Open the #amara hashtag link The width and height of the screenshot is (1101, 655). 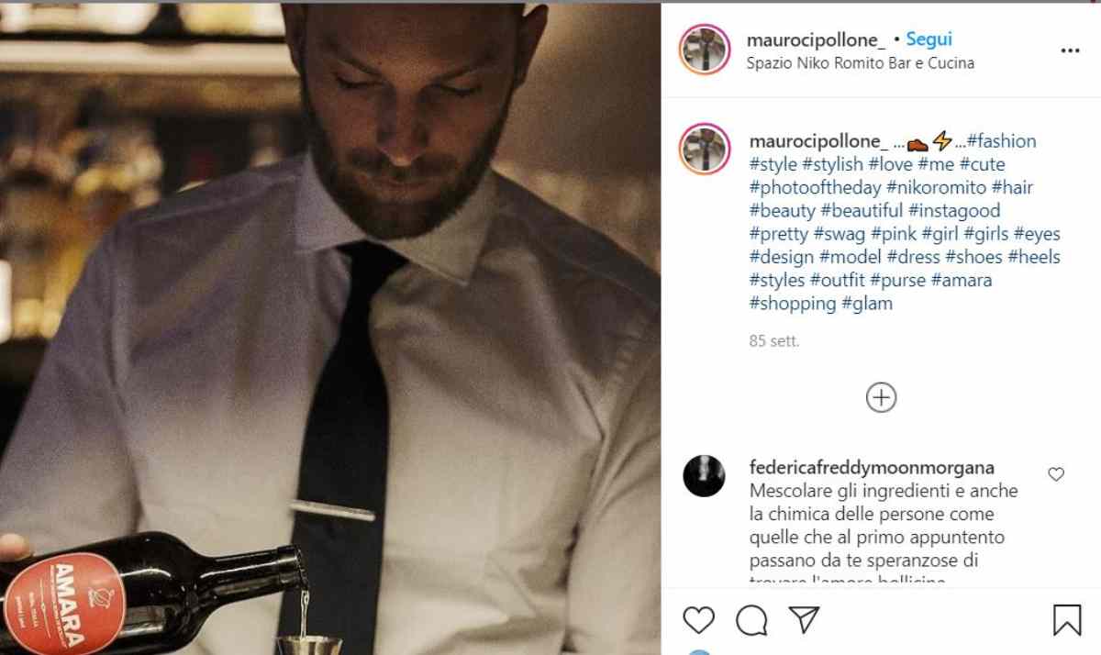[961, 280]
